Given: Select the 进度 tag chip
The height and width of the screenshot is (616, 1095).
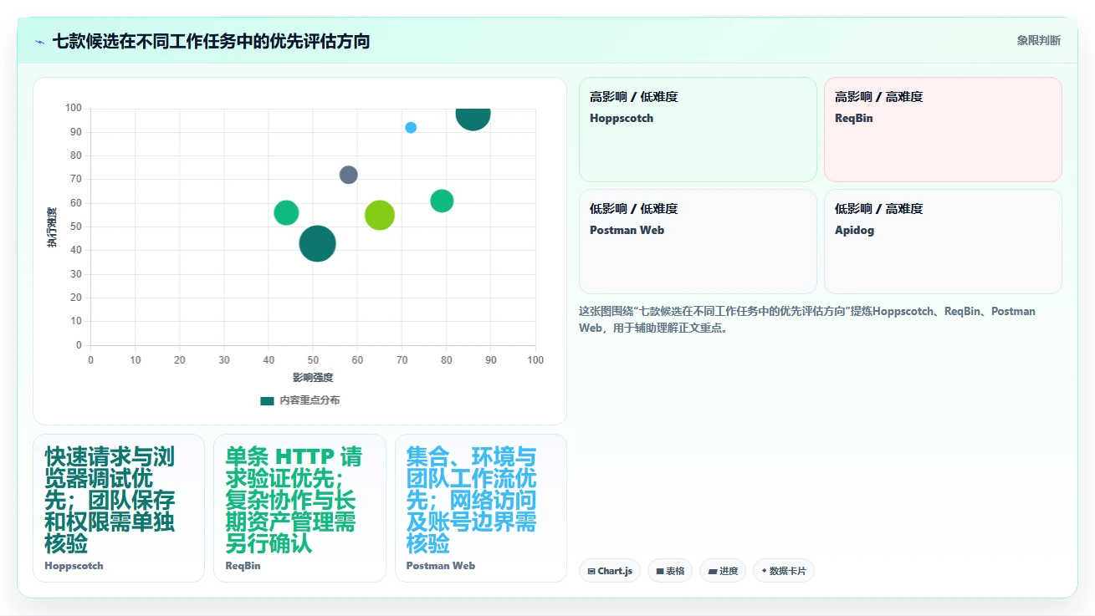Looking at the screenshot, I should tap(723, 571).
